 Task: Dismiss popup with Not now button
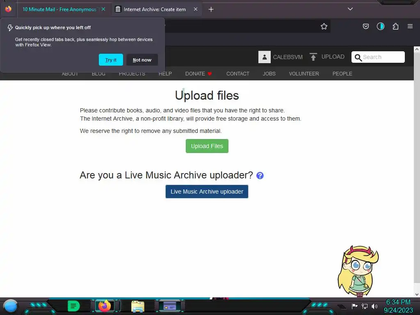point(142,60)
